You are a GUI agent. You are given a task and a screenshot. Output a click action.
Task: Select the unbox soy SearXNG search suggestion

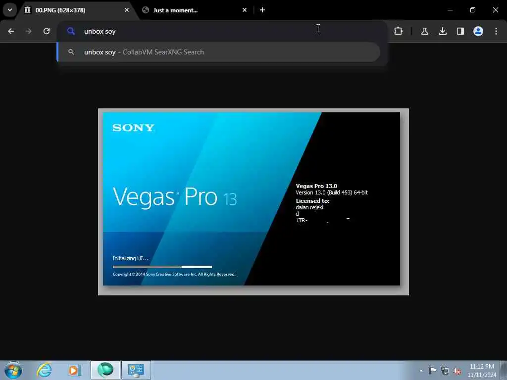218,52
